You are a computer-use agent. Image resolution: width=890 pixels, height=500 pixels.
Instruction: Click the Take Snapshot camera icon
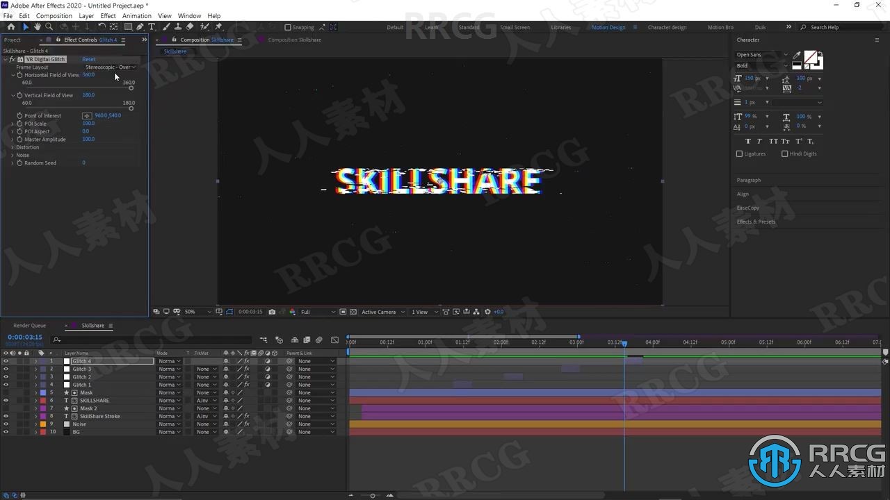coord(272,312)
